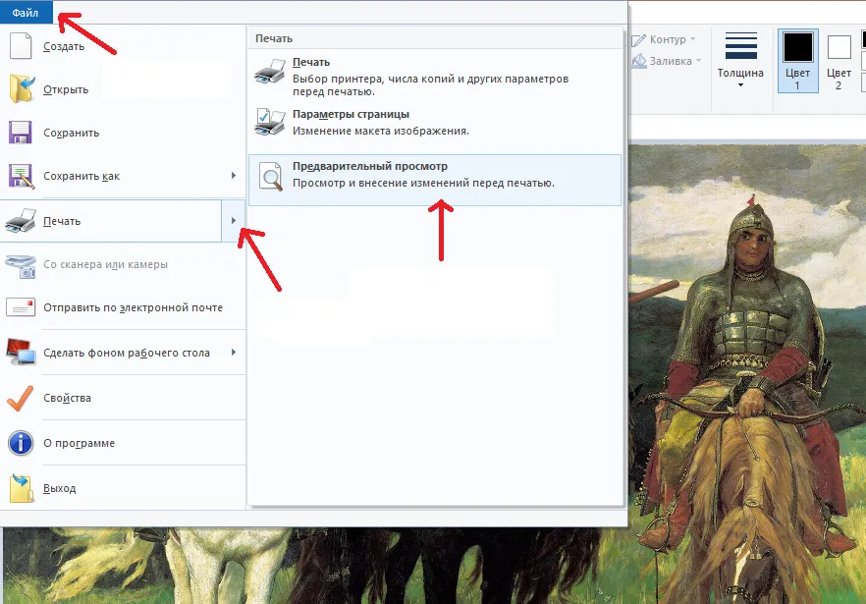Click the Предварительный просмотр submenu item

click(435, 180)
